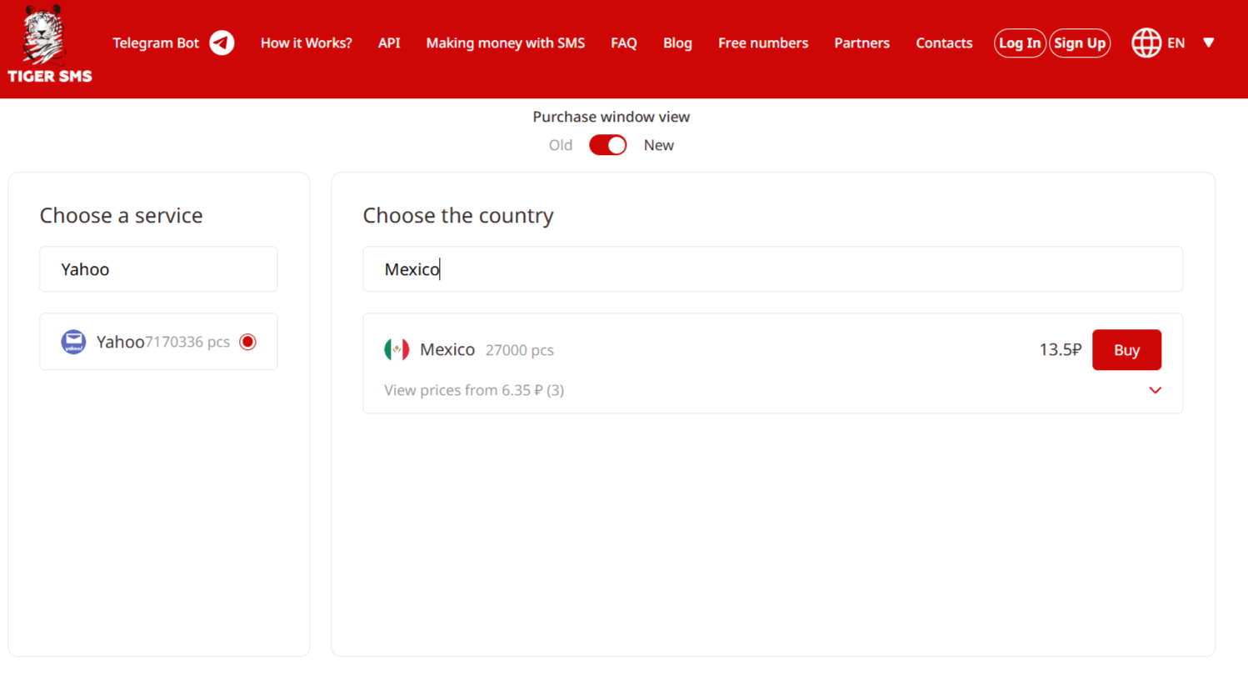This screenshot has height=691, width=1248.
Task: Click the 13.5₽ price
Action: pos(1060,349)
